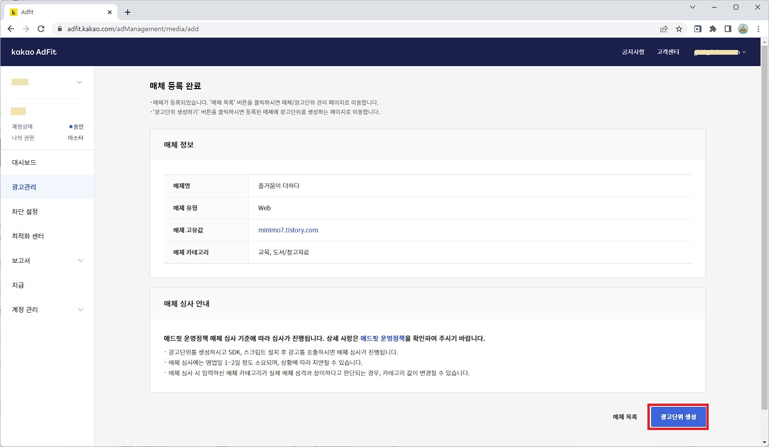Click the 나의 권한 label in sidebar

point(23,138)
